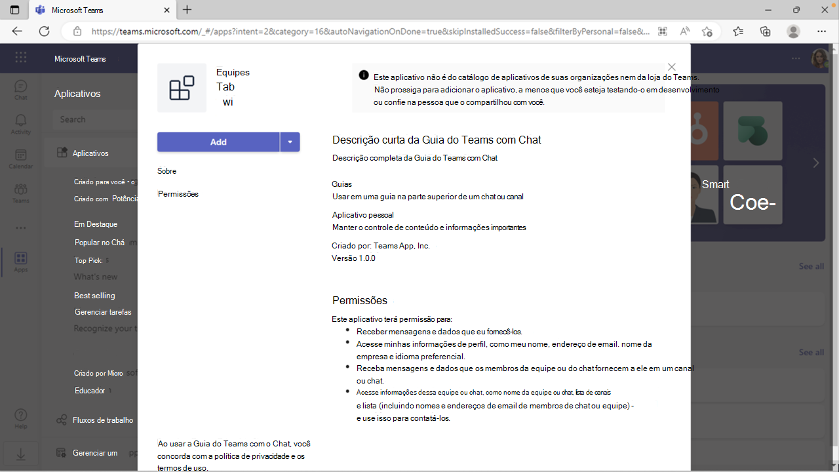This screenshot has width=839, height=472.
Task: Click the second See all link
Action: click(x=811, y=352)
